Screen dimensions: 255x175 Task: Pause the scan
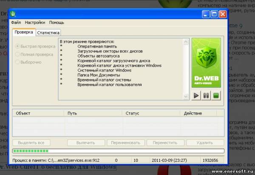pos(206,96)
